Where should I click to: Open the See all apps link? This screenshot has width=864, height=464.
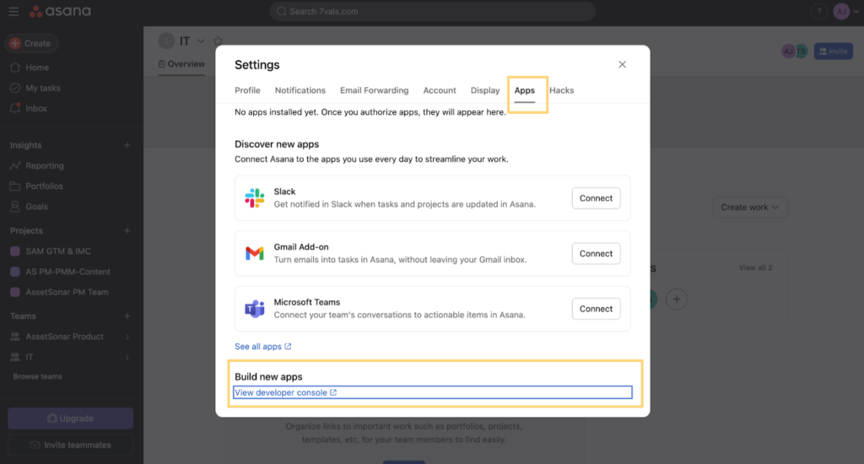click(263, 347)
